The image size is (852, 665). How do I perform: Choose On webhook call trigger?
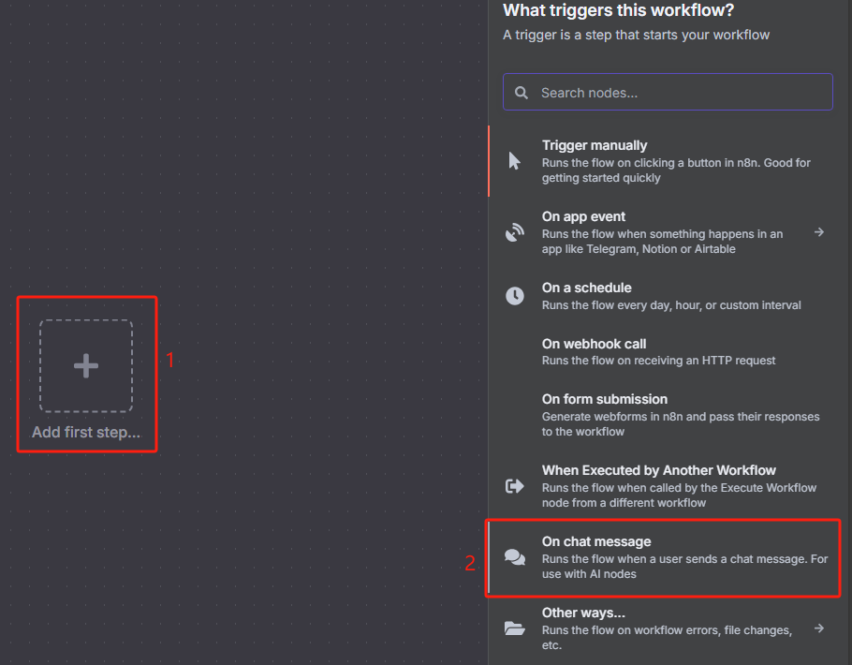click(x=661, y=352)
